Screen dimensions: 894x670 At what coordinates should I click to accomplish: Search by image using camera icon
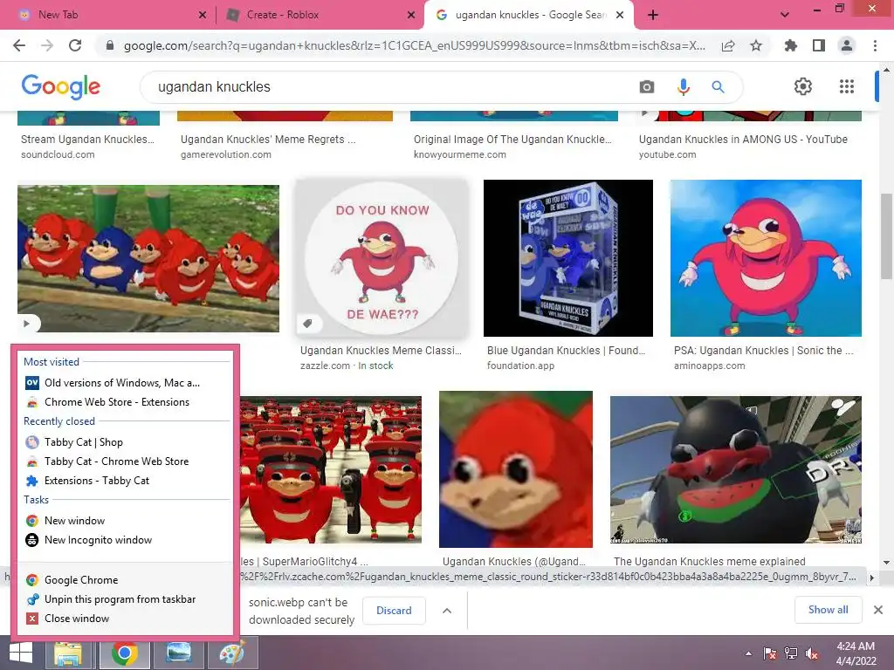[x=647, y=86]
